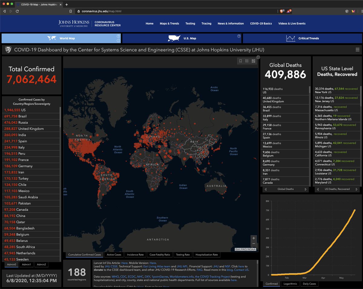Click the help icon on U.S. Map tab
363x289 pixels.
pyautogui.click(x=239, y=36)
